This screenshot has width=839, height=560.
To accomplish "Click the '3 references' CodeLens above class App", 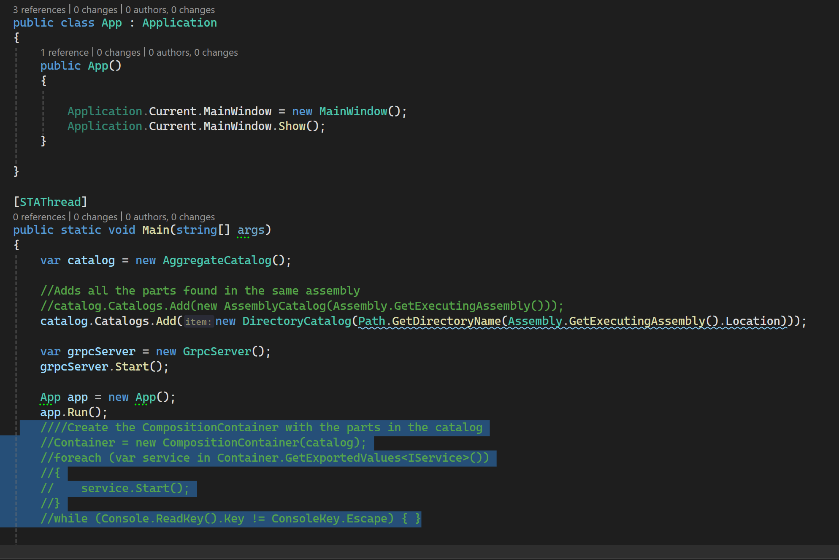I will (39, 9).
